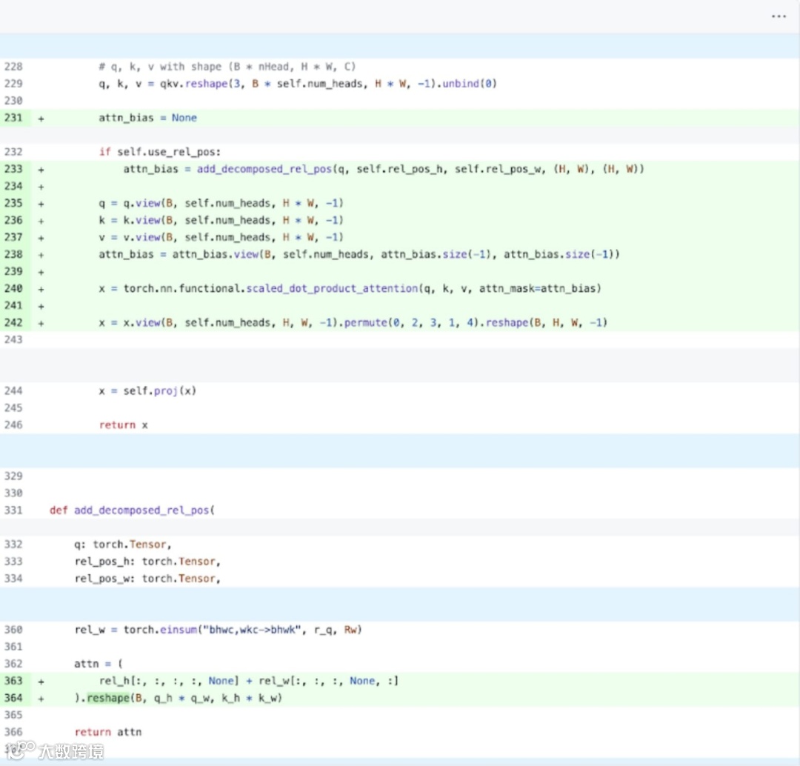
Task: Click 'permute' on line 242
Action: point(366,322)
